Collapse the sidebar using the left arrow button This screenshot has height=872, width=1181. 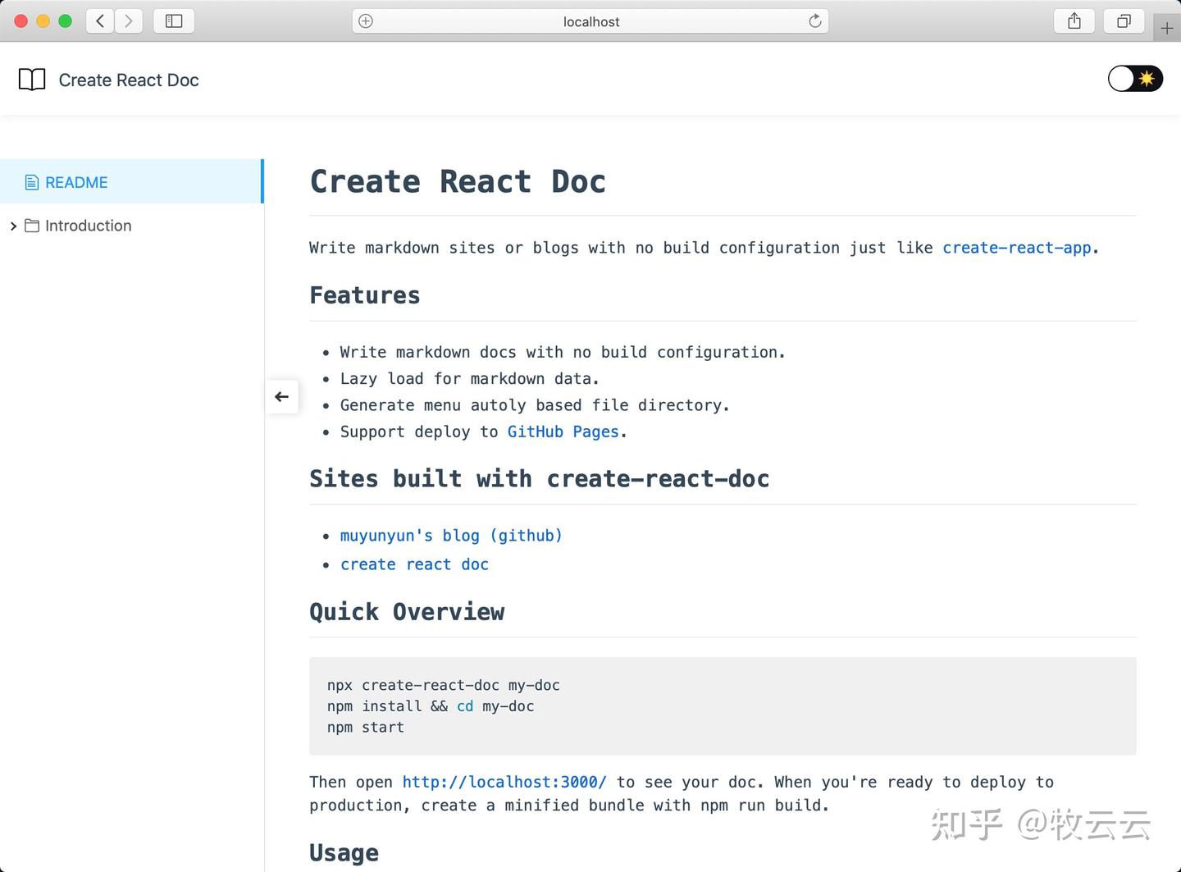pyautogui.click(x=282, y=396)
